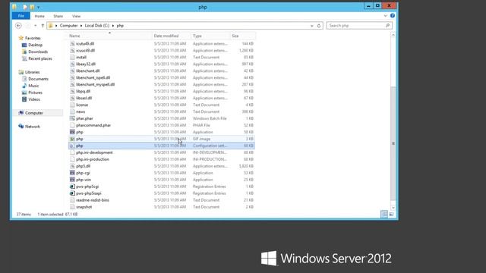Viewport: 486px width, 273px height.
Task: Click the Music library icon
Action: pos(24,86)
